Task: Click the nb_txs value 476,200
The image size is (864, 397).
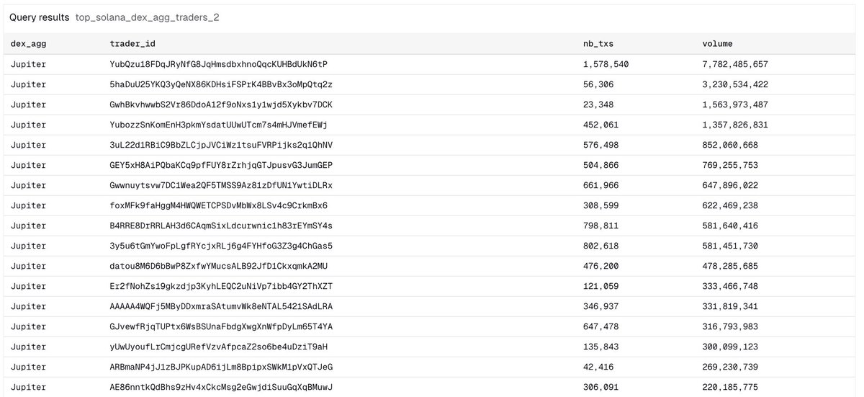Action: coord(601,266)
